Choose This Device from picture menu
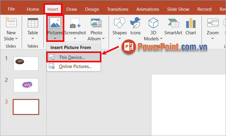Viewport: 226px width, 136px height. [72, 57]
